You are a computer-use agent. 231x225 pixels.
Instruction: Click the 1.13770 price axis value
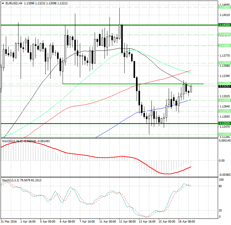point(225,56)
